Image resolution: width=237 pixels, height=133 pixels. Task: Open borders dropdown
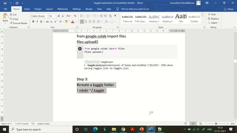click(115, 22)
